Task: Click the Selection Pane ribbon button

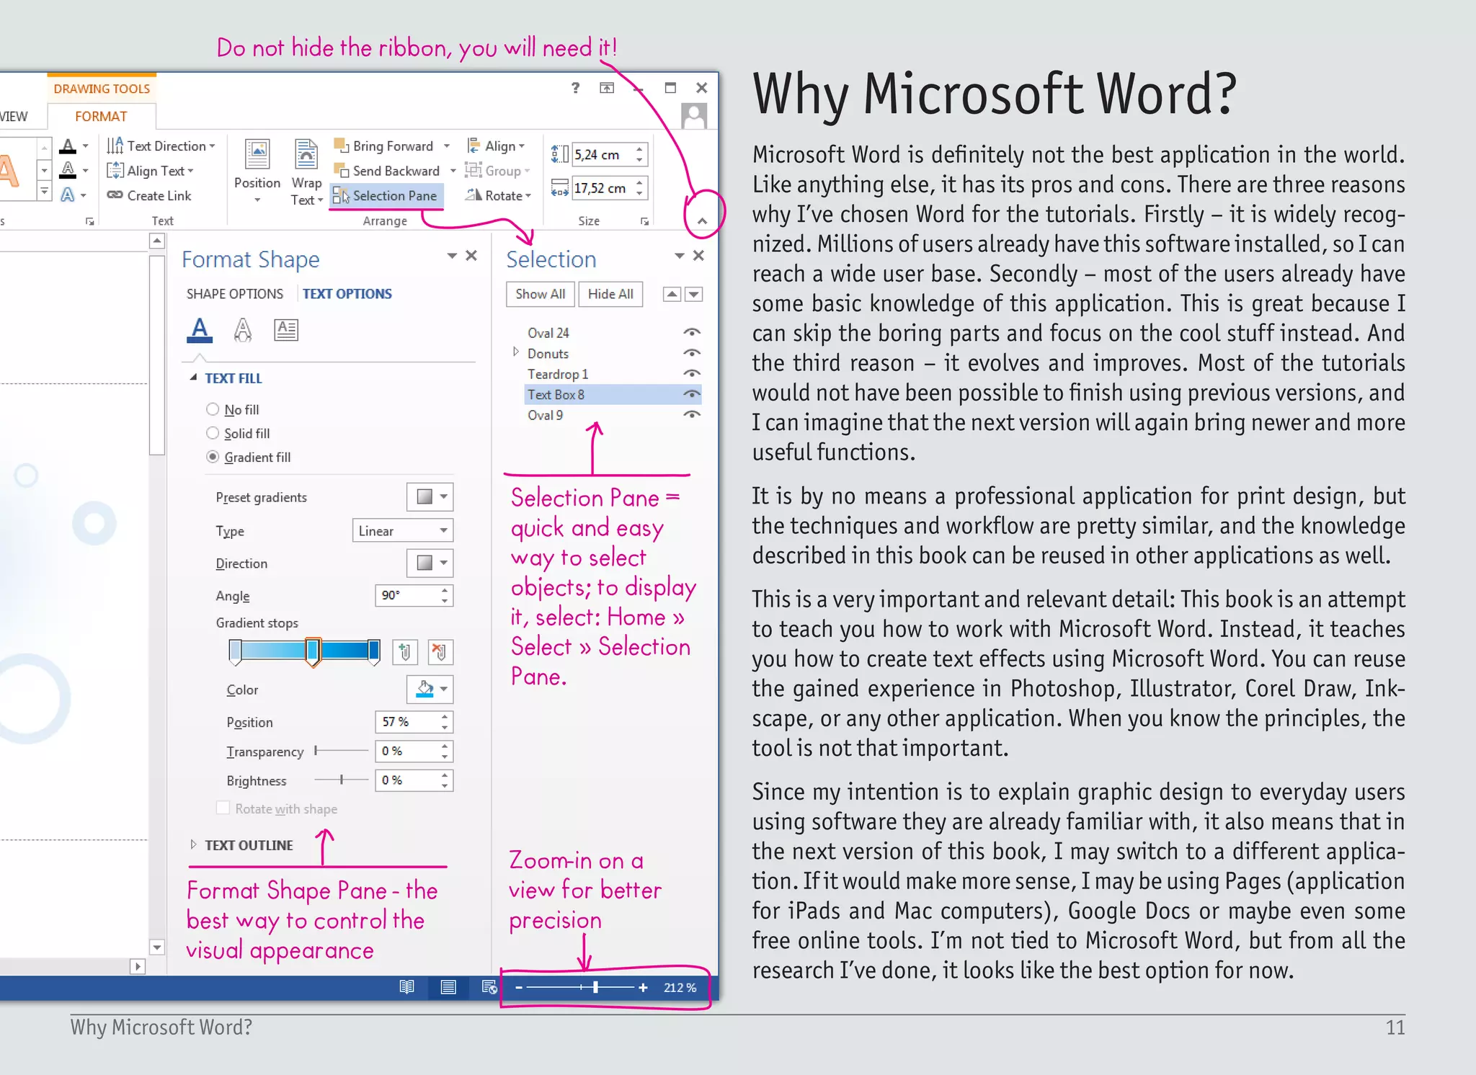Action: (x=386, y=196)
